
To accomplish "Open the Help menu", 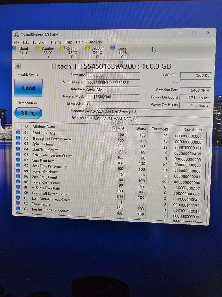I will pyautogui.click(x=79, y=42).
